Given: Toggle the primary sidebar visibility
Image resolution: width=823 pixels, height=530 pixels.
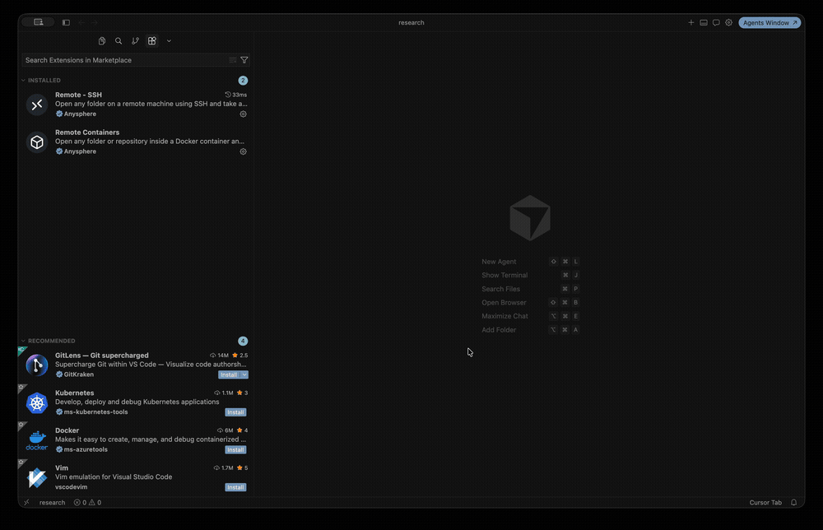Looking at the screenshot, I should 66,22.
